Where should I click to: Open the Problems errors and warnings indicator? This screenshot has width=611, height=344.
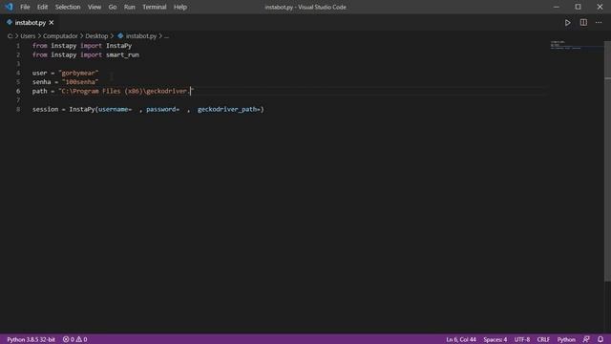pyautogui.click(x=74, y=339)
